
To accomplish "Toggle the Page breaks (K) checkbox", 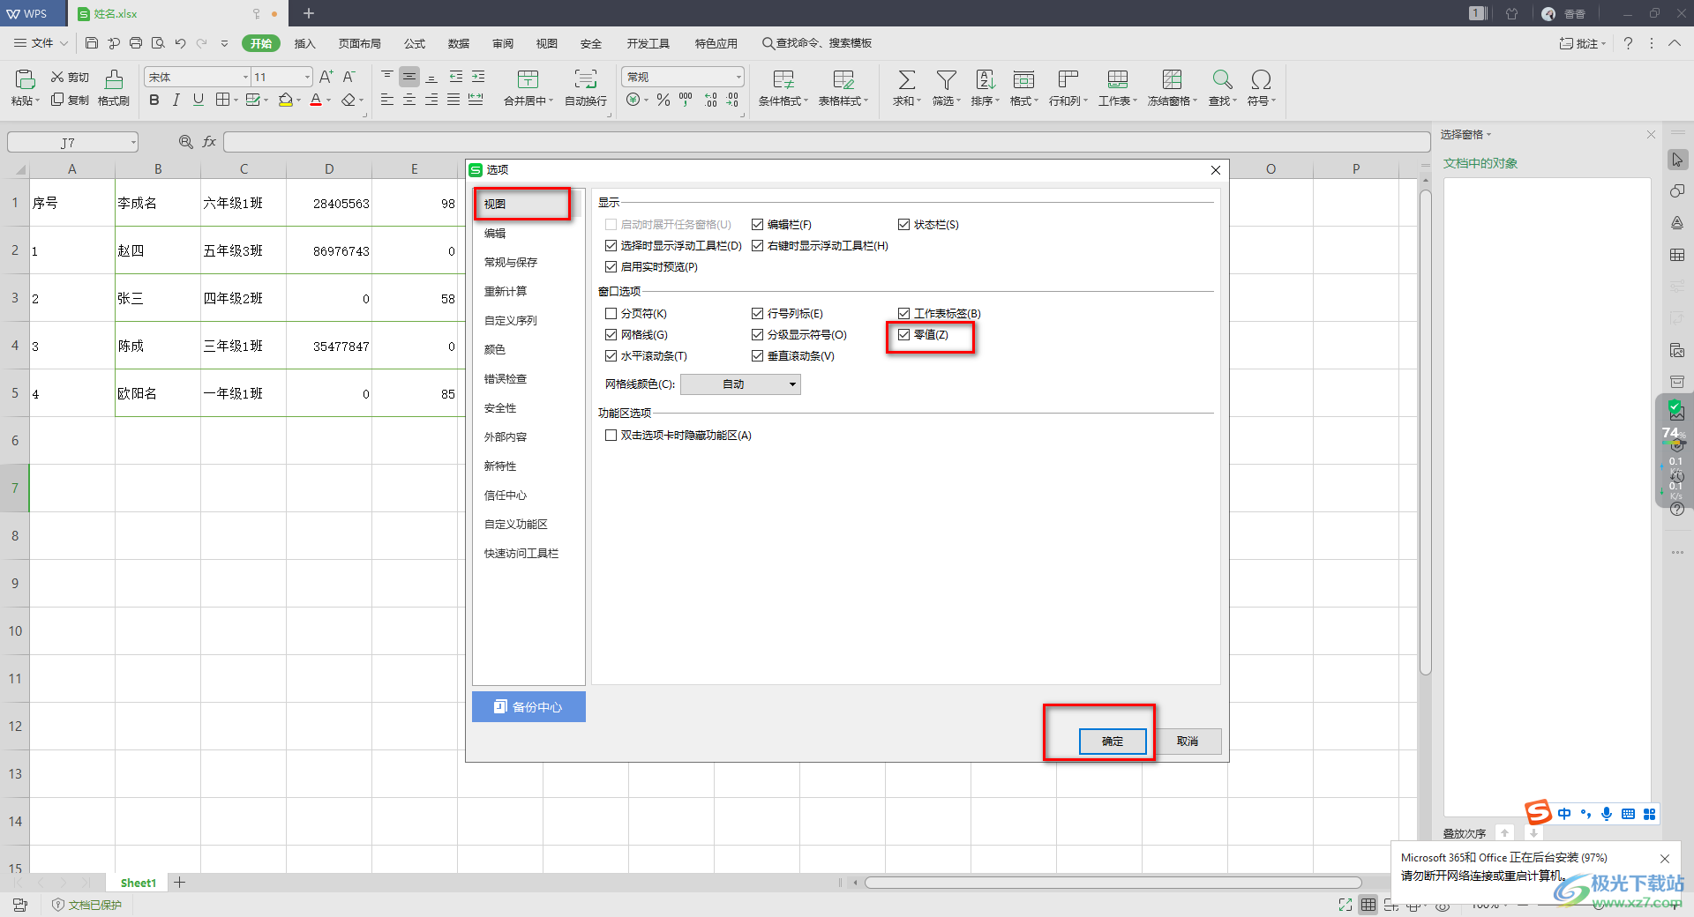I will [611, 314].
